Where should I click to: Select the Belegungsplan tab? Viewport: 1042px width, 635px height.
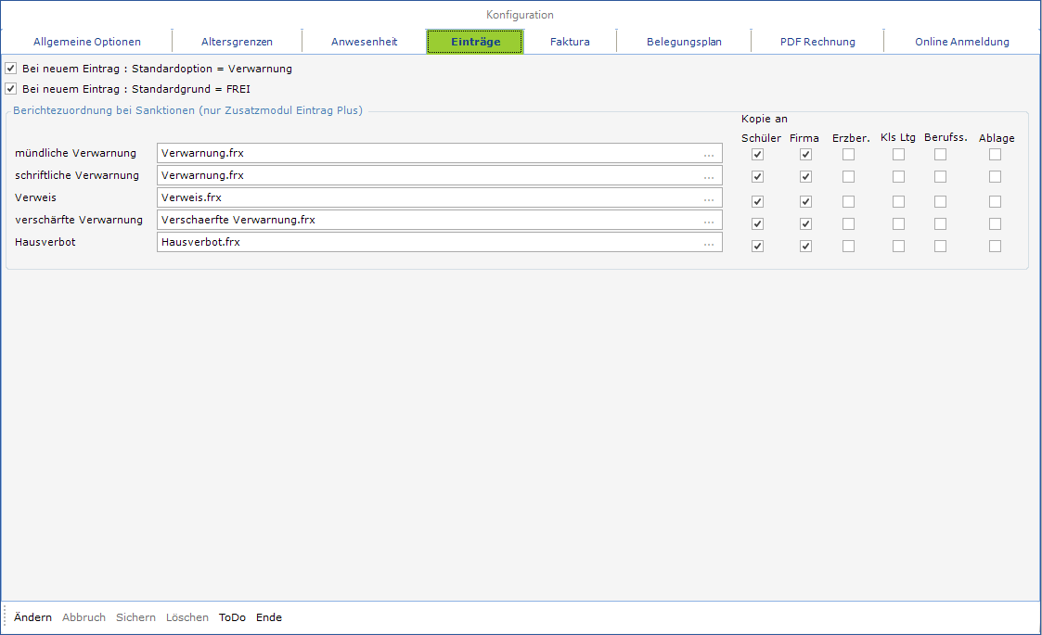[x=684, y=42]
